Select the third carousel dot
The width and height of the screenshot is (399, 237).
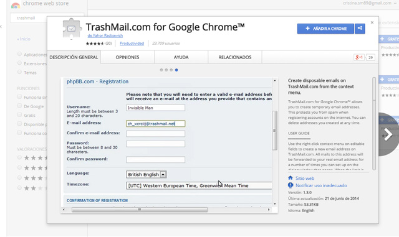(171, 70)
